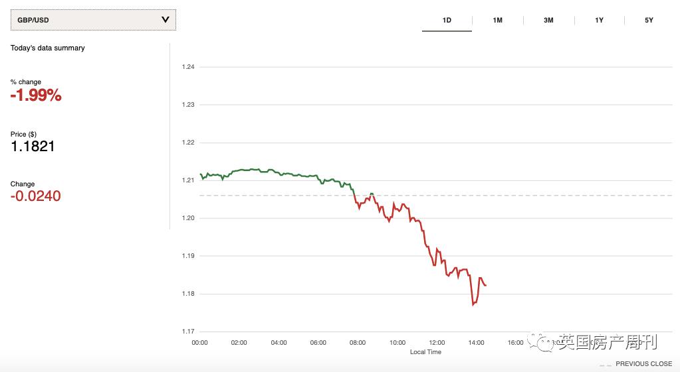The image size is (680, 372).
Task: Click the chevron arrow in the currency selector
Action: click(x=166, y=20)
